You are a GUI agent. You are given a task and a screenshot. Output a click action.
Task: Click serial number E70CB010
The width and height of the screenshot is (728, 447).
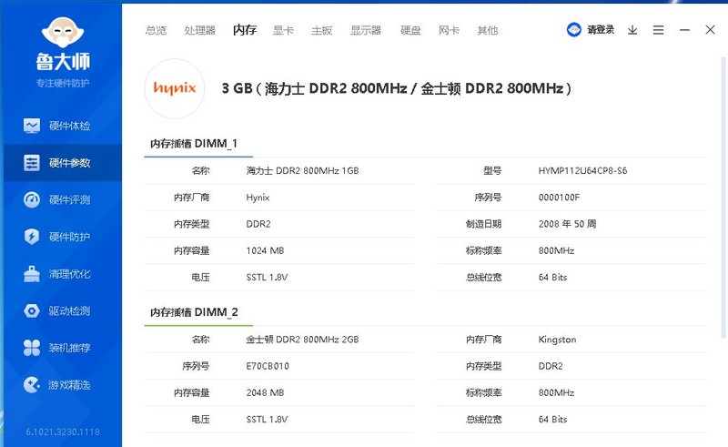[268, 366]
